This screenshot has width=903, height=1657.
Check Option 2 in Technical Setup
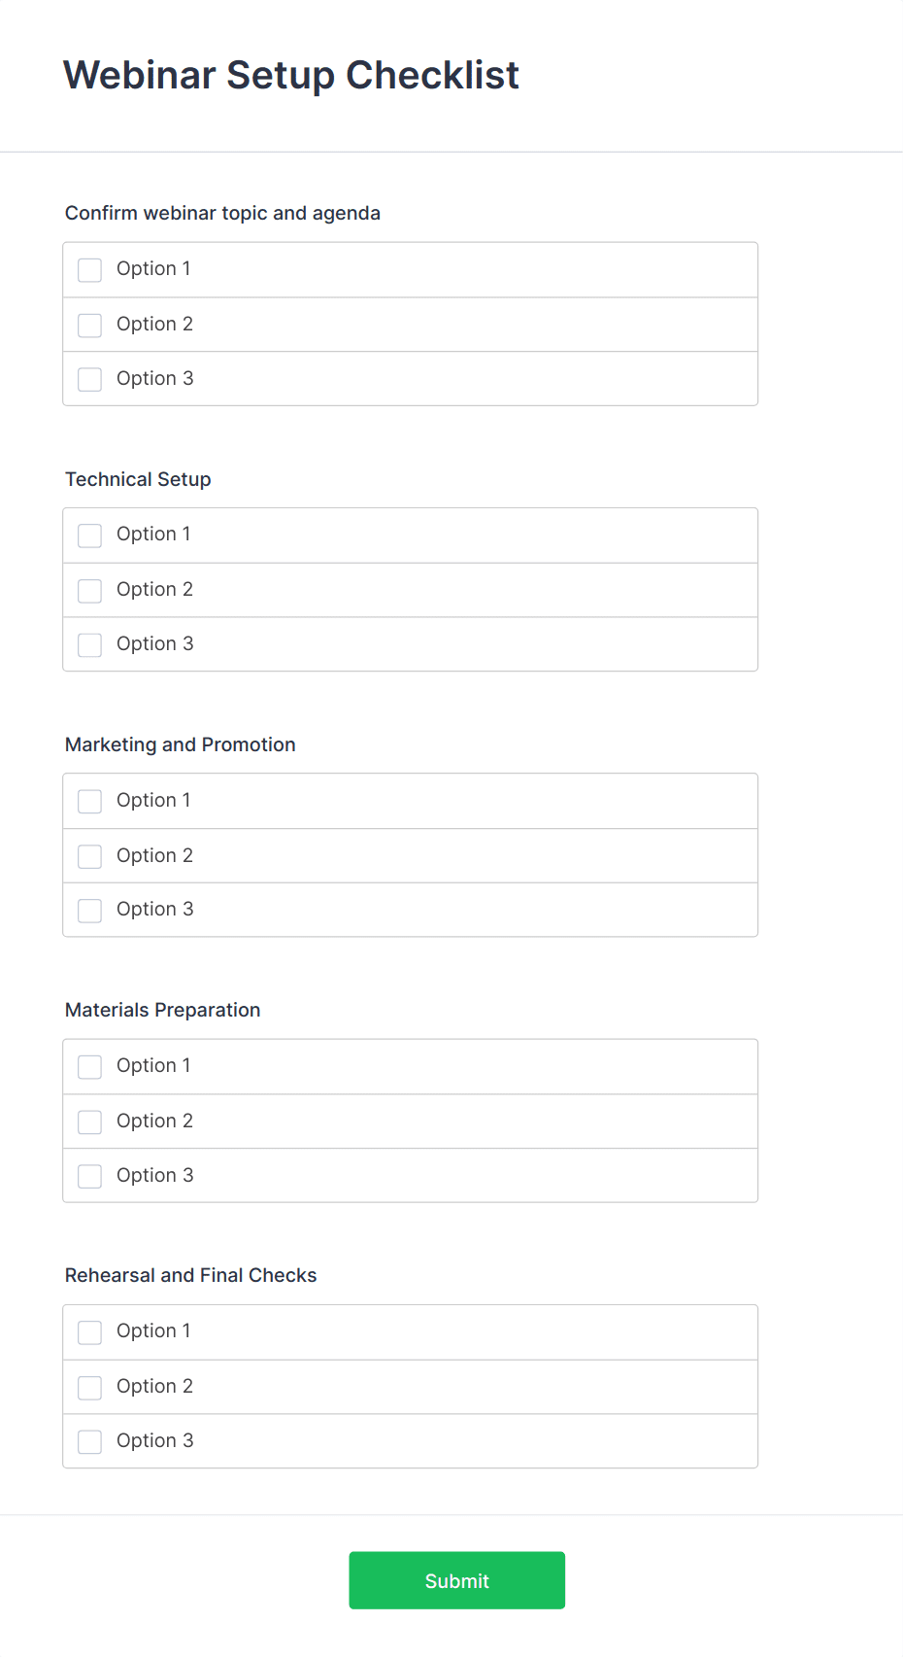(x=90, y=591)
